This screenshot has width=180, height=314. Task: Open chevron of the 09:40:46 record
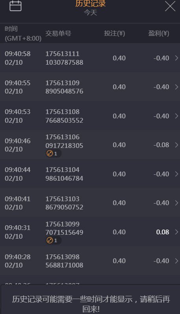click(176, 145)
